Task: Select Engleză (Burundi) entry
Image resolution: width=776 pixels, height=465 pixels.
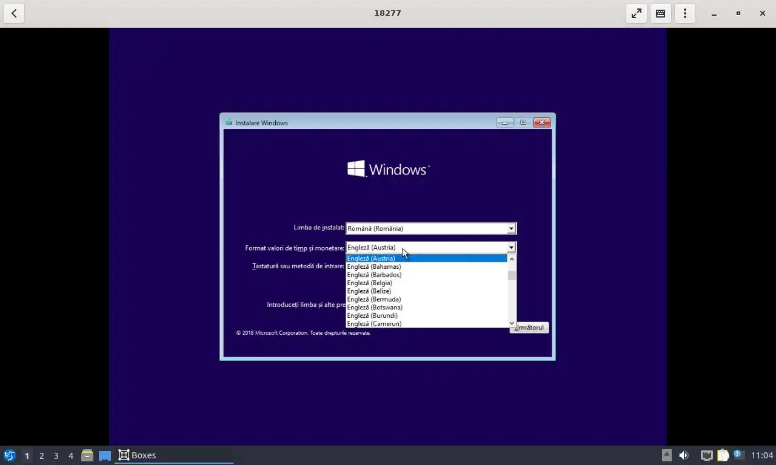Action: coord(426,315)
